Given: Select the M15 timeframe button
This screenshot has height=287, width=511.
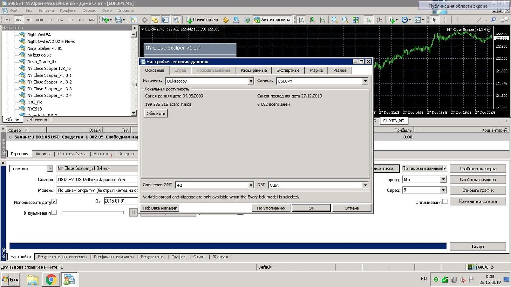Looking at the screenshot, I should coord(29,20).
